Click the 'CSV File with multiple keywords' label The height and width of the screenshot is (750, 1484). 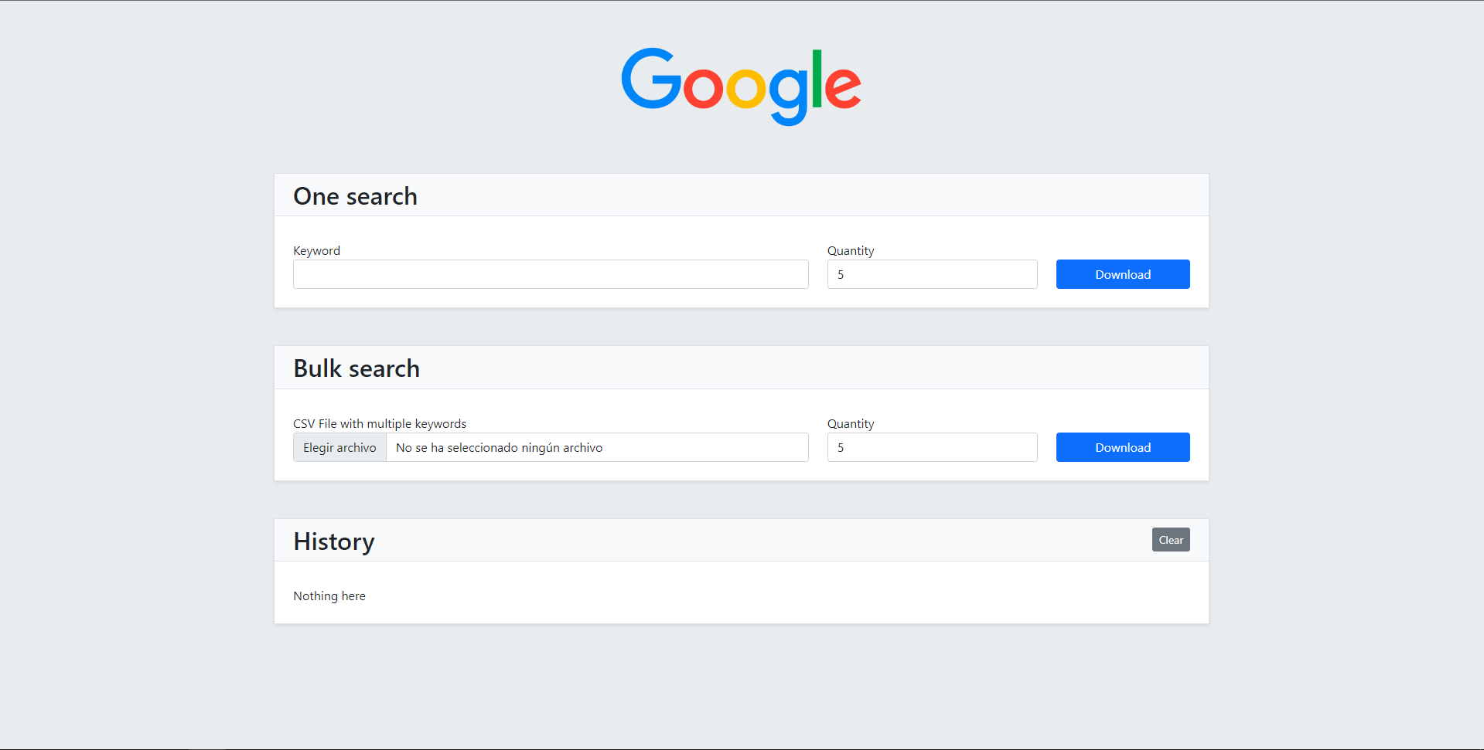click(380, 423)
